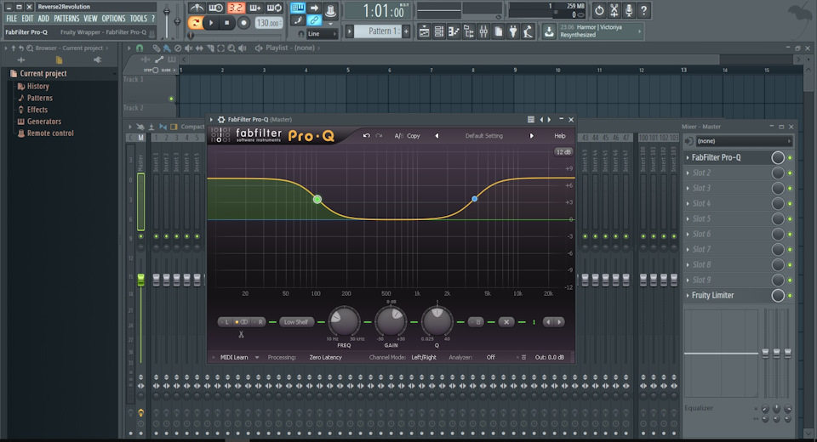Open the Mixer view icon
Screen dimensions: 817x442
483,31
